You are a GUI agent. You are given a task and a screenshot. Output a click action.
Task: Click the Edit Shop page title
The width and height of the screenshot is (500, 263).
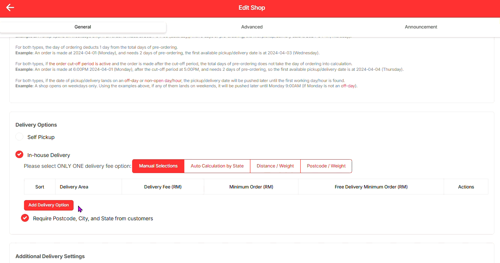tap(252, 7)
